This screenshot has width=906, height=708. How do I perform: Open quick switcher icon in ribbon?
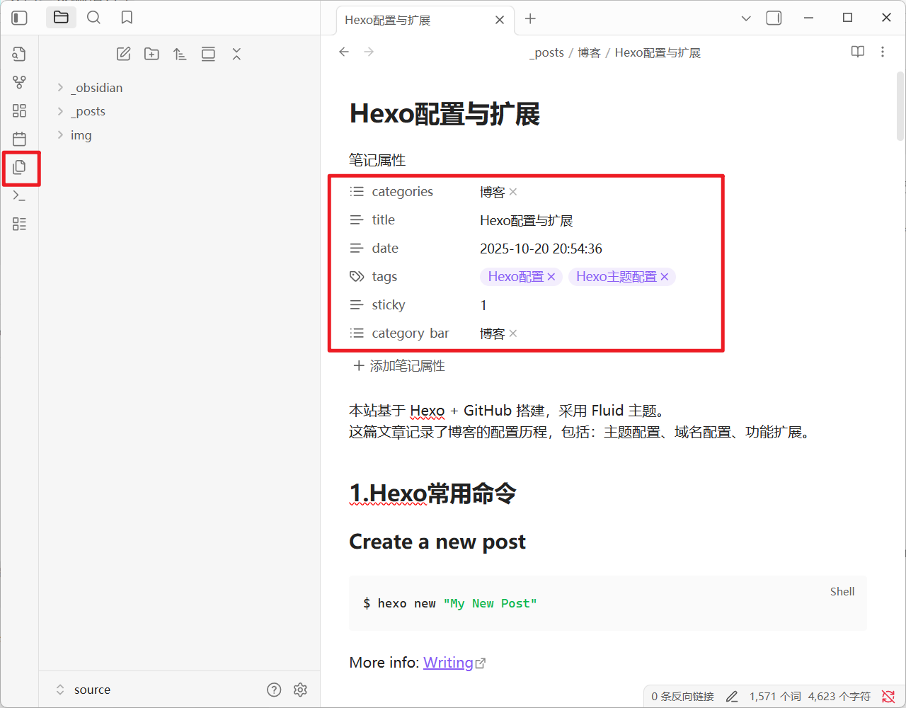tap(20, 55)
